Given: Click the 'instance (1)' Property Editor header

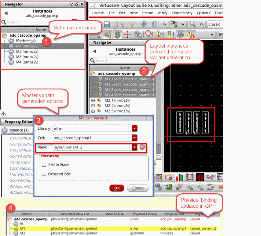Looking at the screenshot, I should pos(18,130).
